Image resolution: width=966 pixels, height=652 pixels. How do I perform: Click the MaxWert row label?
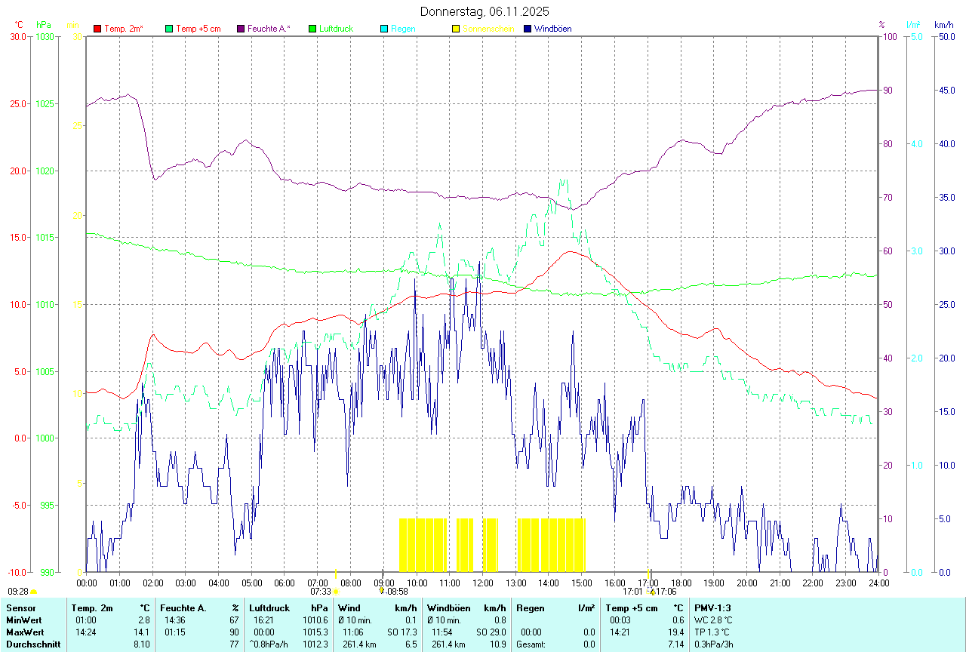coord(24,632)
